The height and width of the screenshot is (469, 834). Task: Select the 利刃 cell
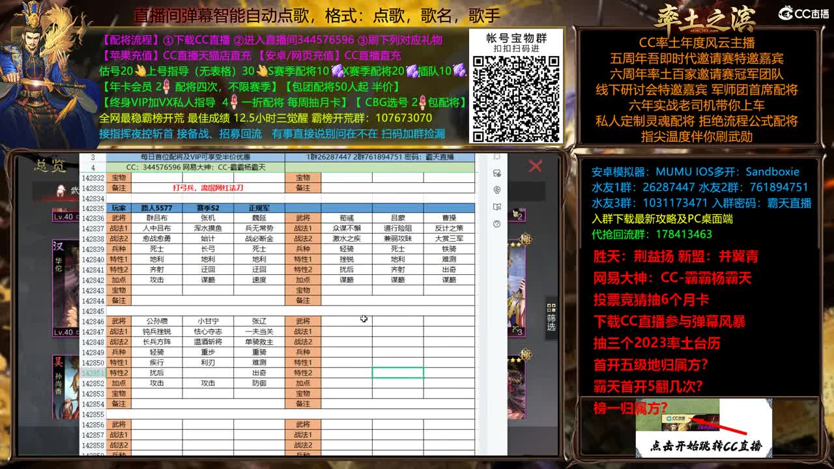pos(208,362)
